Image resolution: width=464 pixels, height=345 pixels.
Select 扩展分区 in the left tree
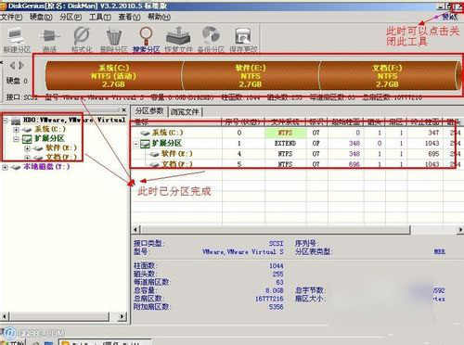[49, 139]
